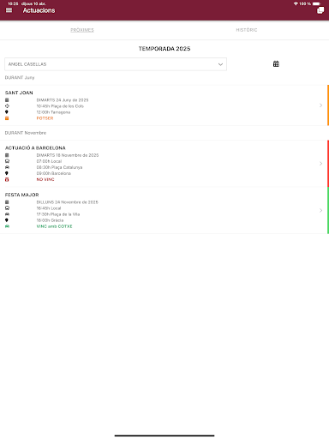Click the orange POTSER status icon
The image size is (329, 439).
tap(7, 118)
